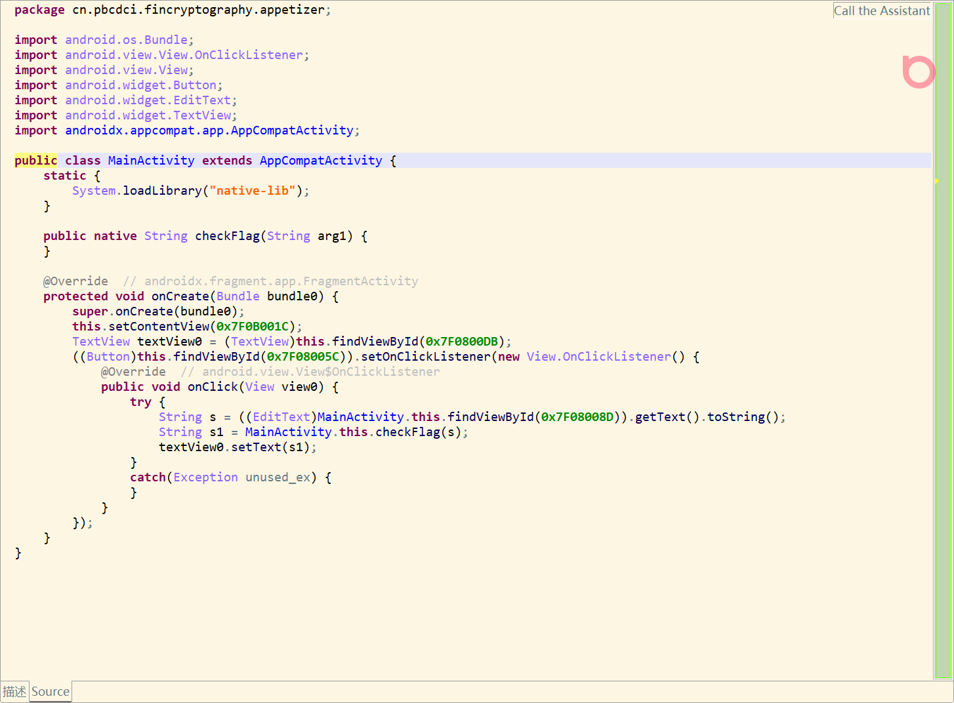
Task: Switch to the 描述 tab
Action: tap(14, 691)
